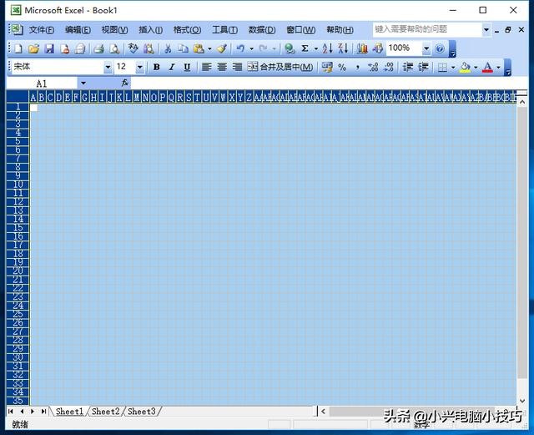The width and height of the screenshot is (534, 435).
Task: Open the 工具(T) menu
Action: tap(224, 30)
